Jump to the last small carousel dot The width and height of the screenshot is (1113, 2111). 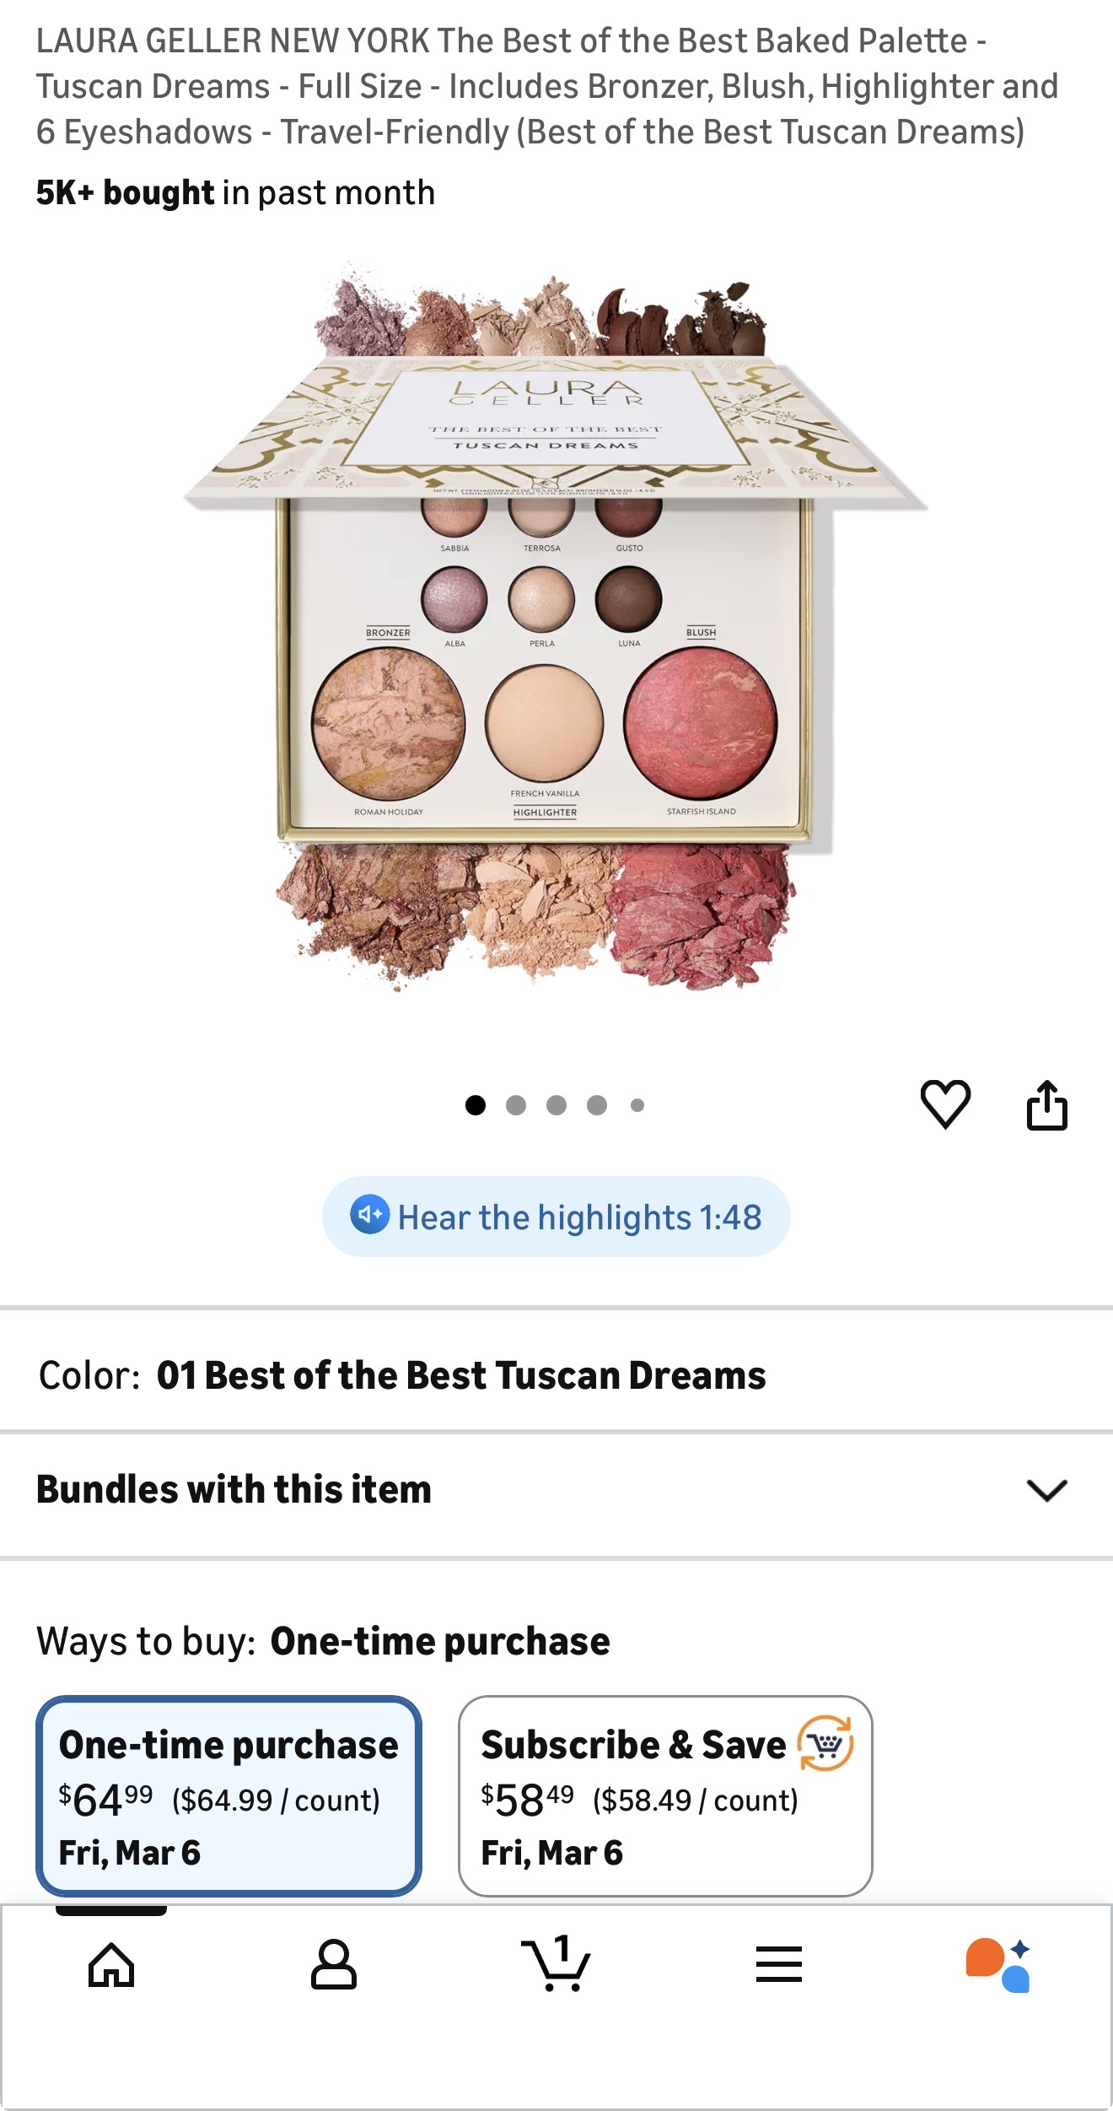(x=637, y=1105)
